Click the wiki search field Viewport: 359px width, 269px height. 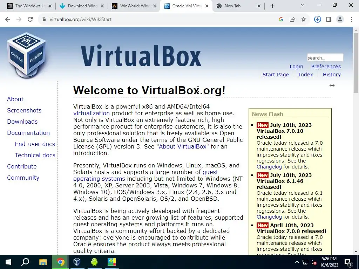(x=325, y=58)
